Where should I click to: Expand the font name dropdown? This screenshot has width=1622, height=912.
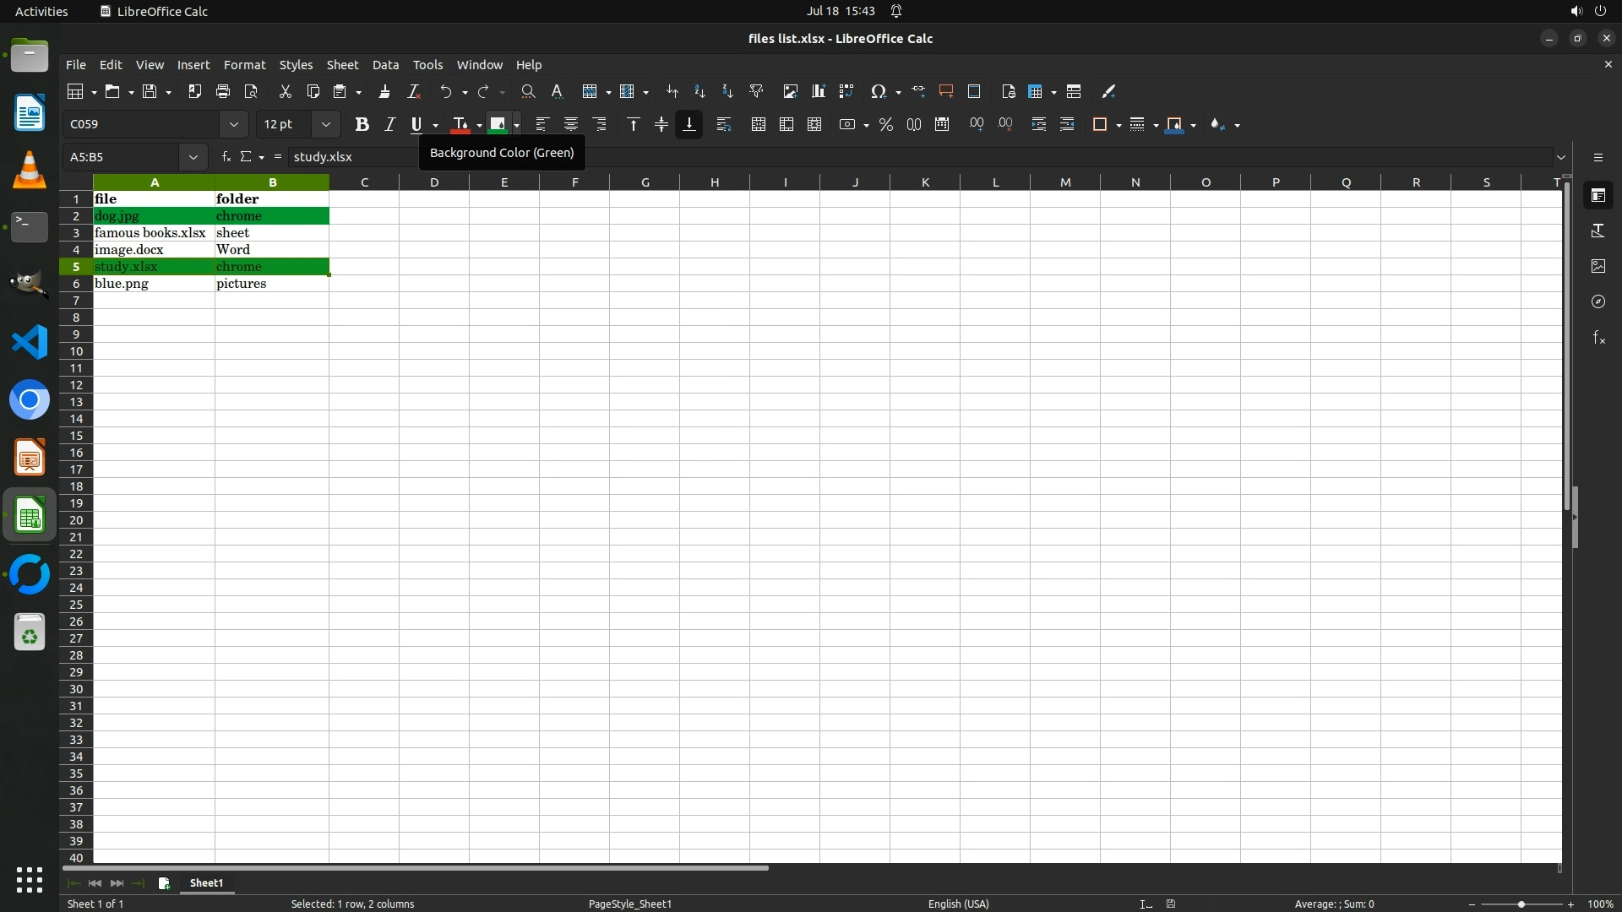coord(234,125)
